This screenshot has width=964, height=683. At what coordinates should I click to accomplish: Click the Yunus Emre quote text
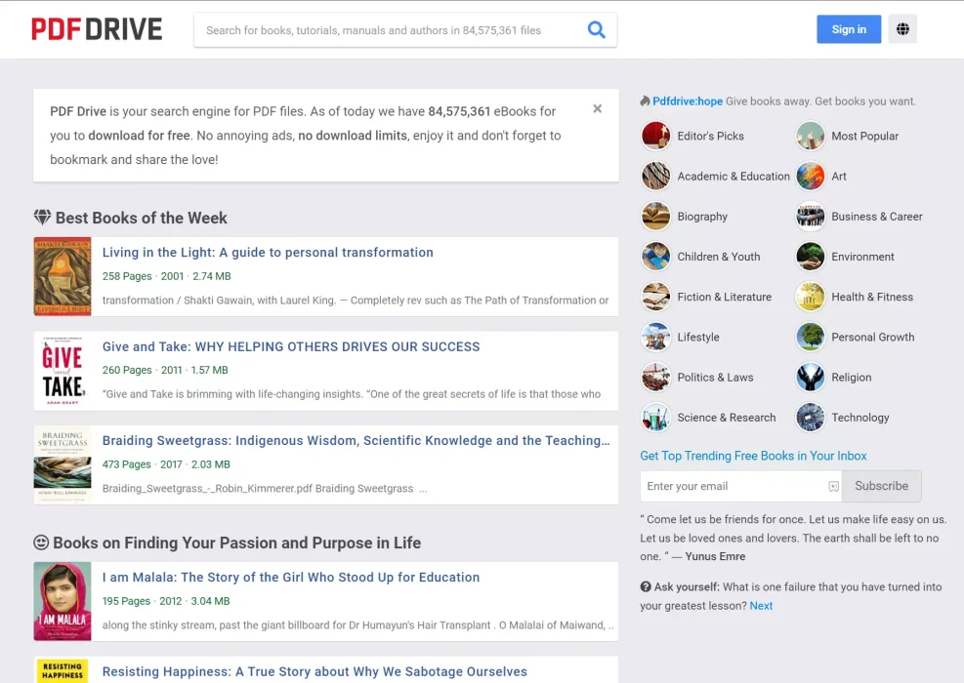[793, 538]
